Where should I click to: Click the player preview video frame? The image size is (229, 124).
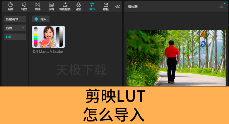176,58
